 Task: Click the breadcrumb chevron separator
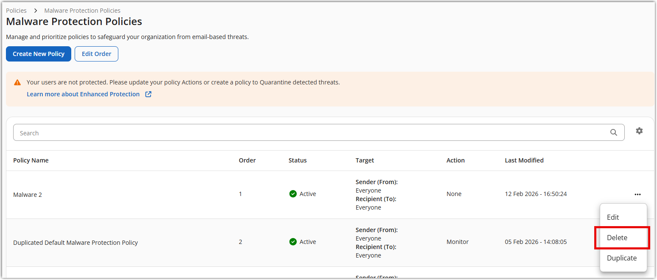pos(36,11)
